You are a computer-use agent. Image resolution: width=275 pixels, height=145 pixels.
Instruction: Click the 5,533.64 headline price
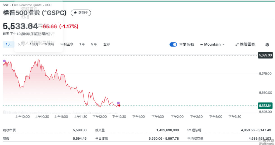pos(20,26)
